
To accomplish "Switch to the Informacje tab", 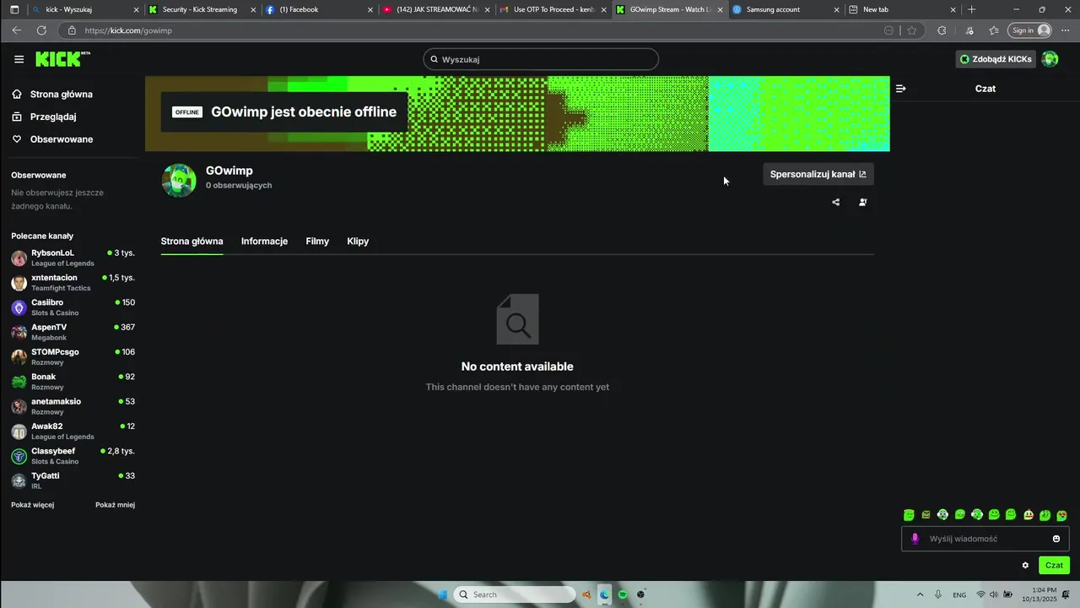I will pyautogui.click(x=264, y=242).
